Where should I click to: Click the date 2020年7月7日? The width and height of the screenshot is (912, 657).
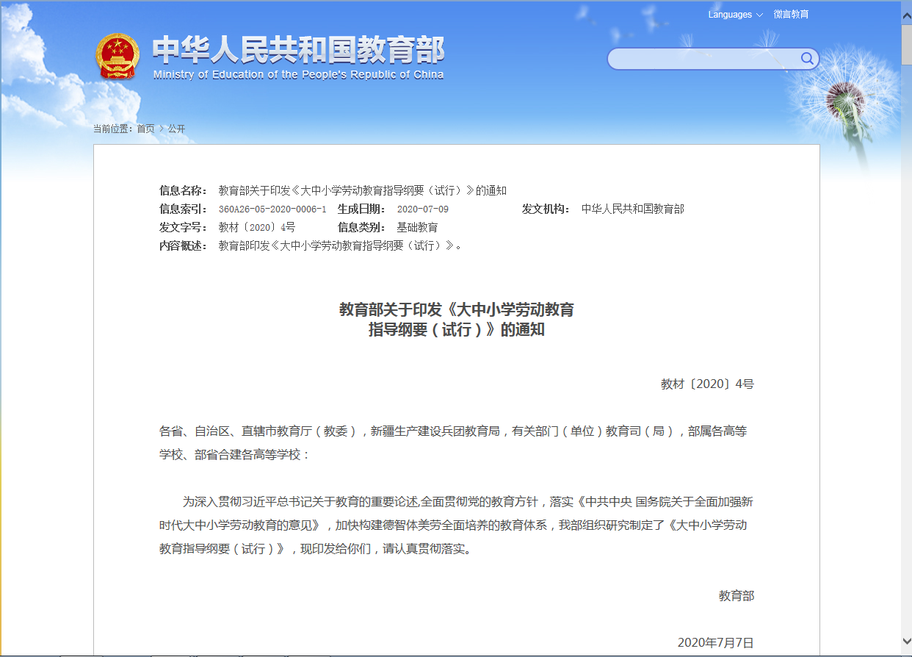pos(716,642)
